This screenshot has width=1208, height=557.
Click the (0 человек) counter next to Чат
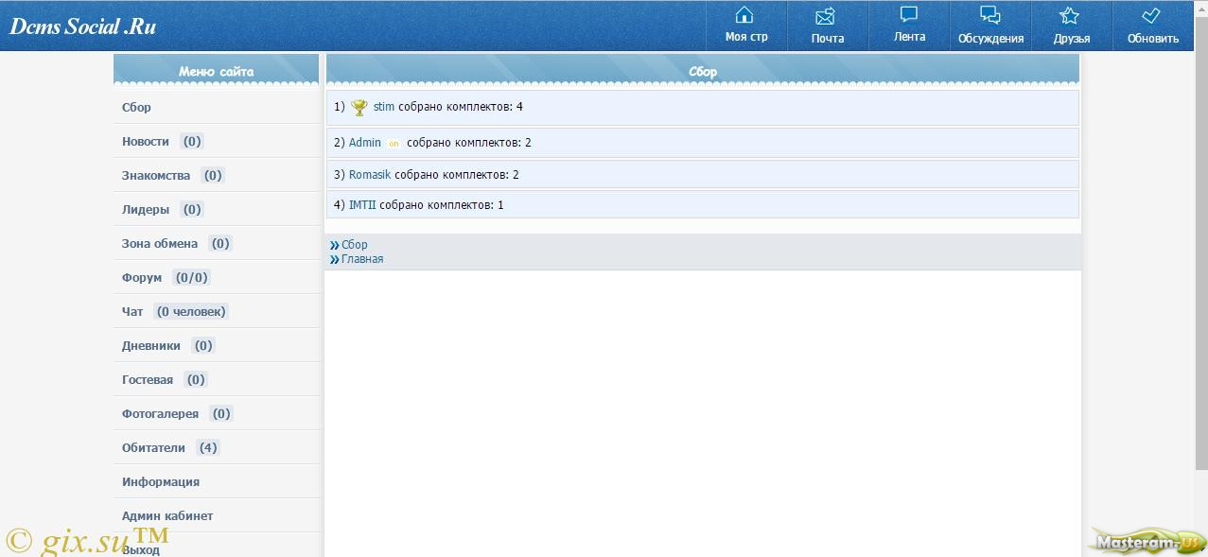(x=191, y=312)
